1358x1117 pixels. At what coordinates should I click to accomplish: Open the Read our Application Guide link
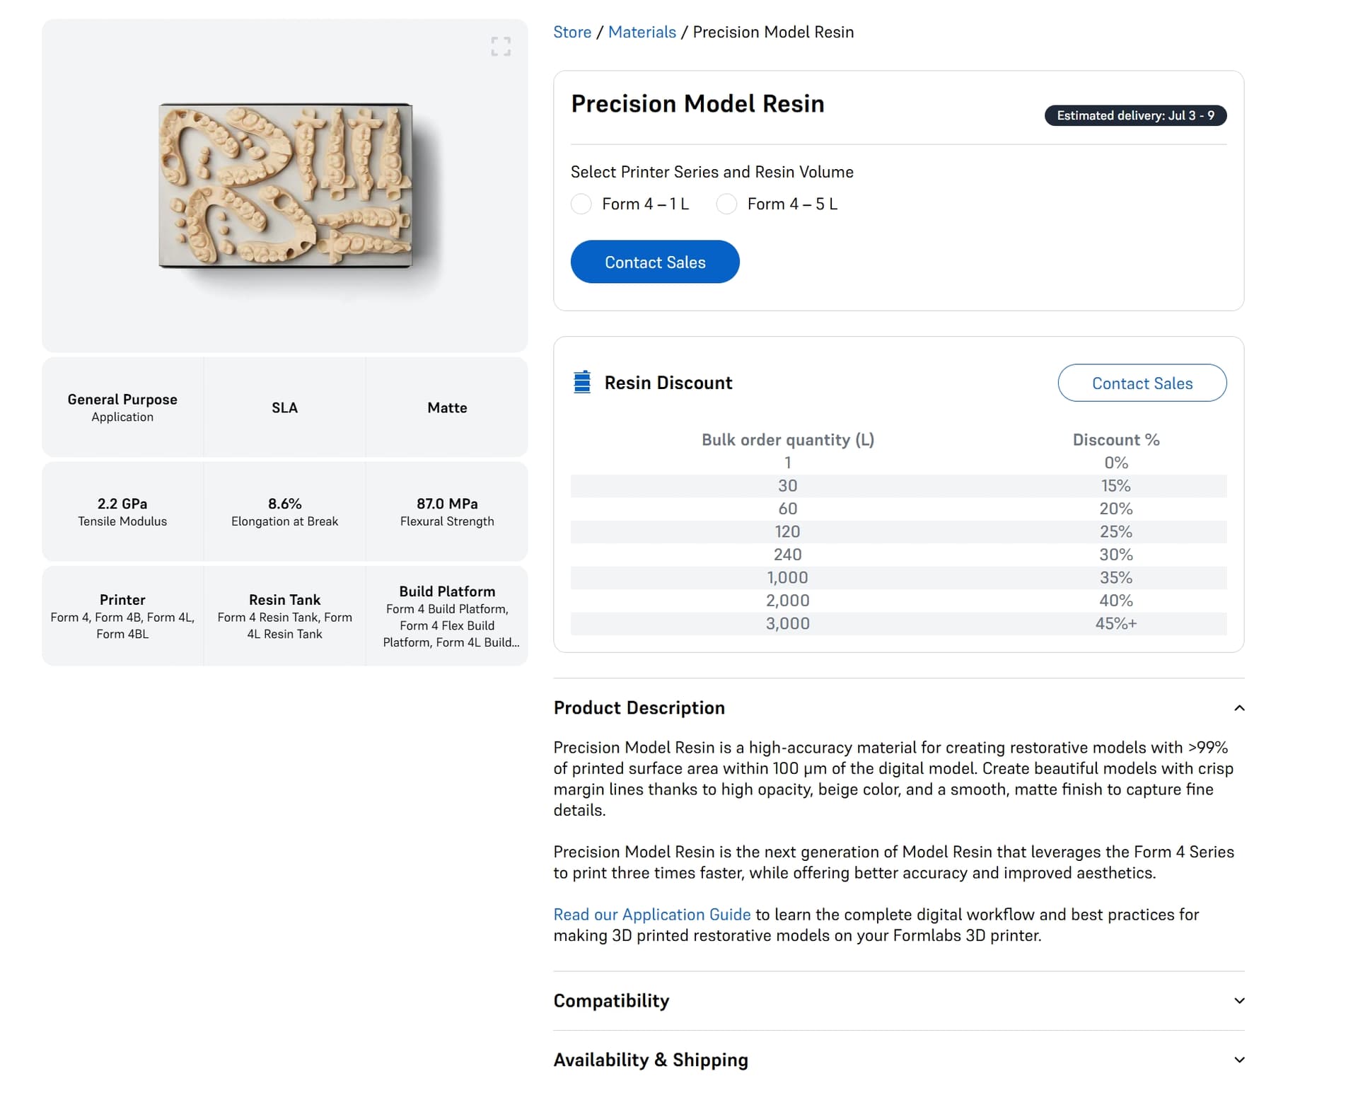(x=652, y=915)
